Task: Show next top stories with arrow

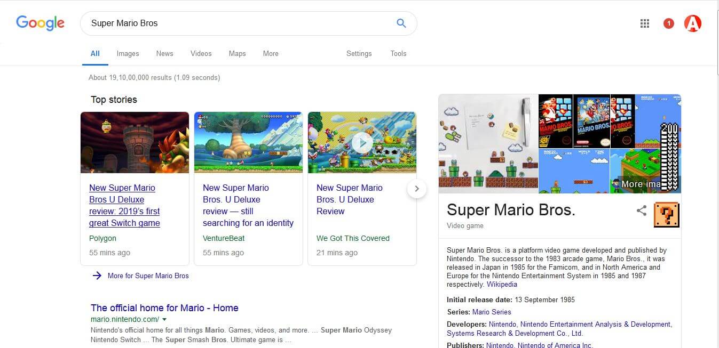Action: point(417,189)
